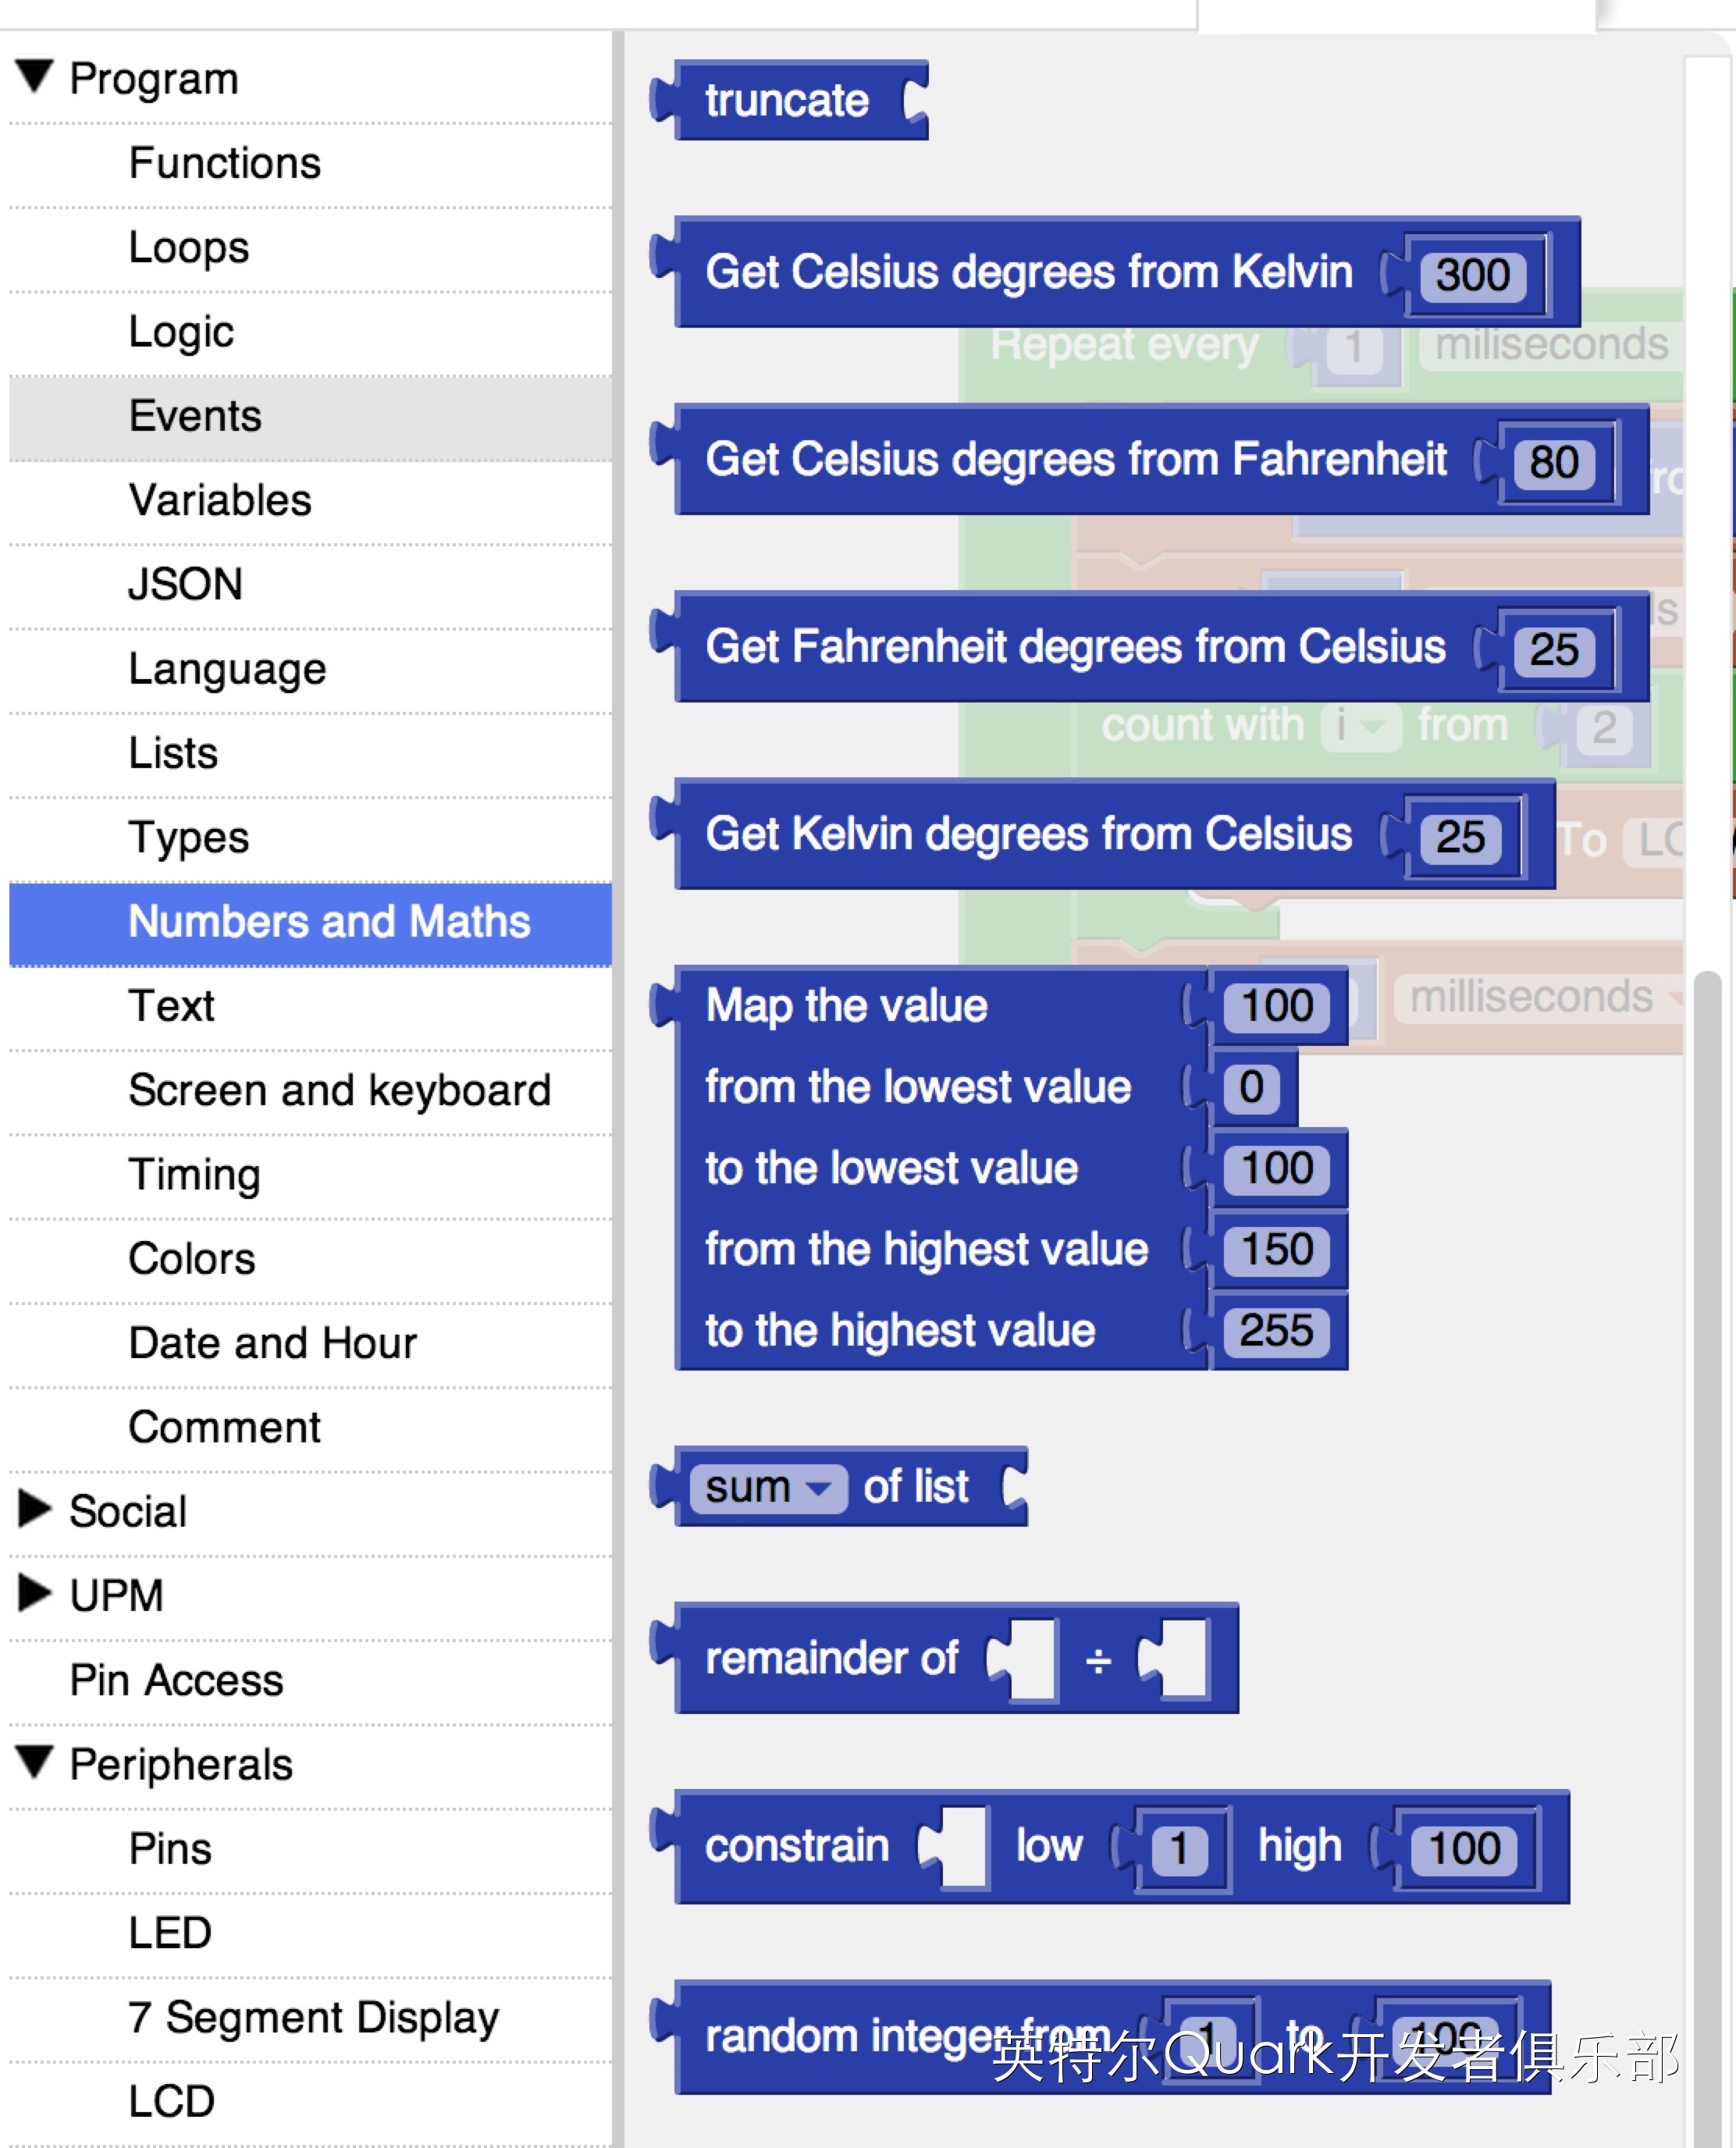Collapse the Peripherals category triangle
Viewport: 1736px width, 2148px height.
pos(34,1761)
